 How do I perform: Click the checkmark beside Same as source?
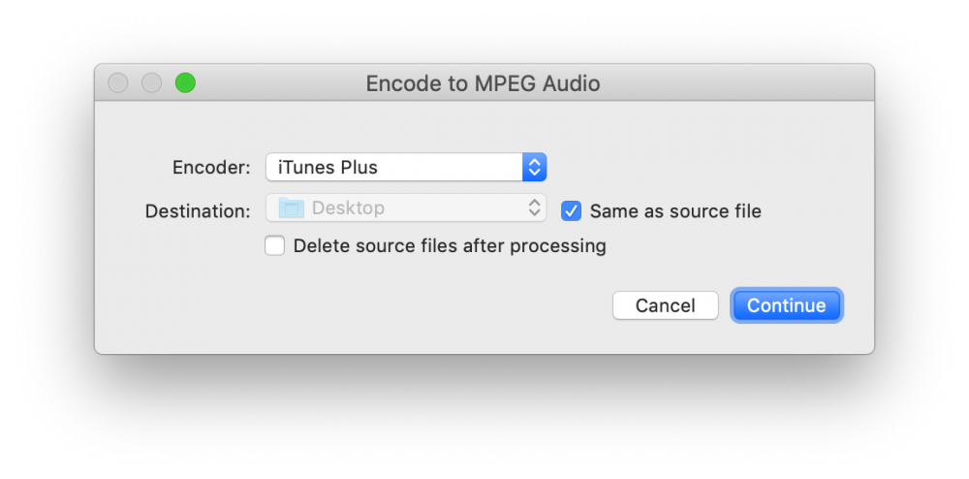572,210
